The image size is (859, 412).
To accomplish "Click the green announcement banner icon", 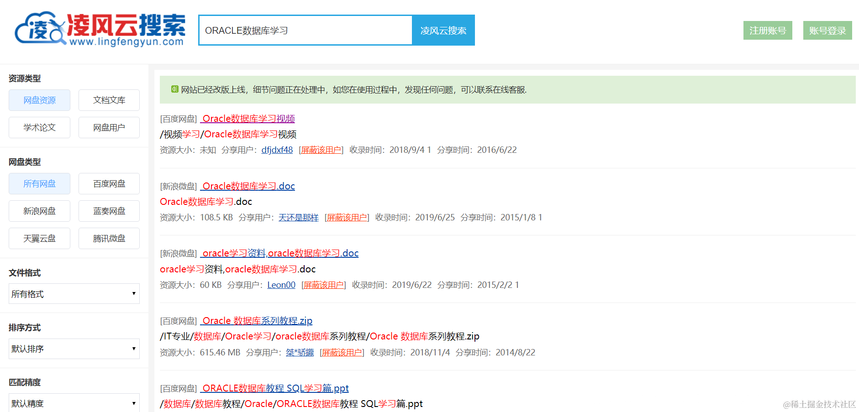I will (x=174, y=90).
